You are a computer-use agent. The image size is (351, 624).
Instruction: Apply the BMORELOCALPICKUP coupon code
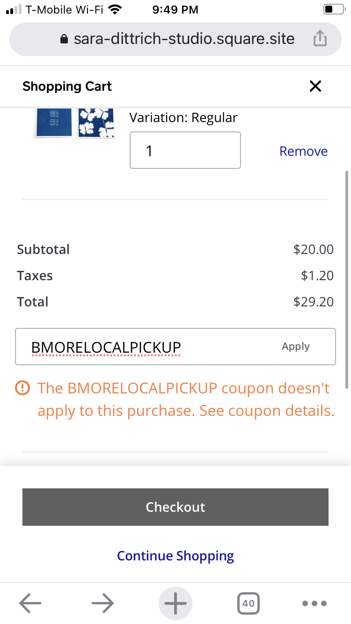coord(296,347)
